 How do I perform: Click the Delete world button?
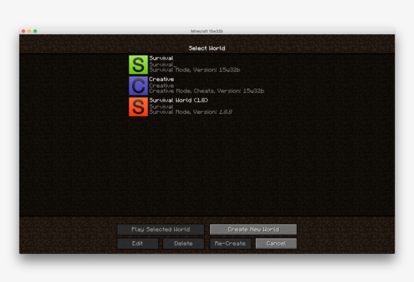pyautogui.click(x=183, y=244)
